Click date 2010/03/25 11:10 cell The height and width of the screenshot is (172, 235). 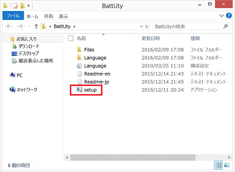(163, 66)
